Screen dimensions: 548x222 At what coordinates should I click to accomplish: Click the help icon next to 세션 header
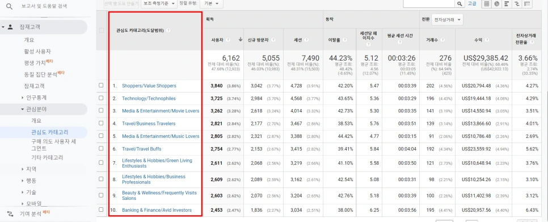[306, 40]
